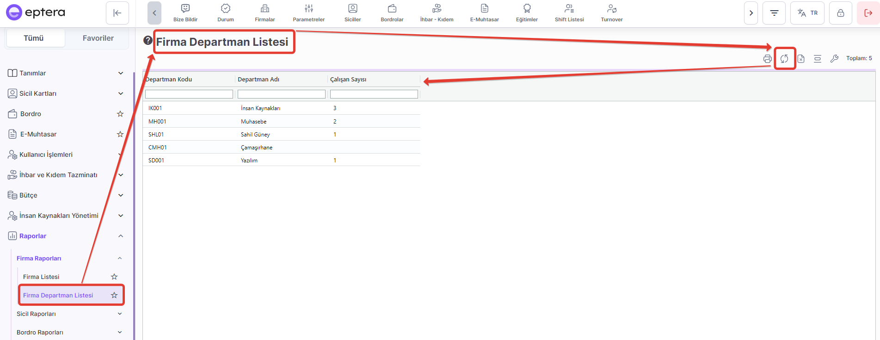Toggle favorite star for E-Muhtasar
This screenshot has width=880, height=340.
pyautogui.click(x=120, y=134)
